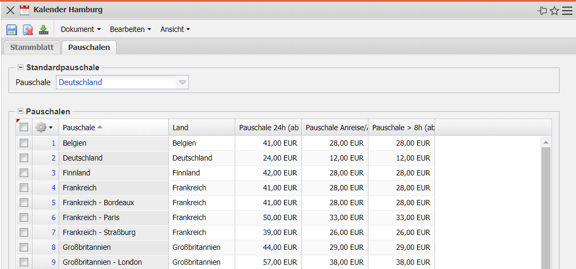The height and width of the screenshot is (269, 576).
Task: Tick the checkbox for the Belgien row
Action: (24, 143)
